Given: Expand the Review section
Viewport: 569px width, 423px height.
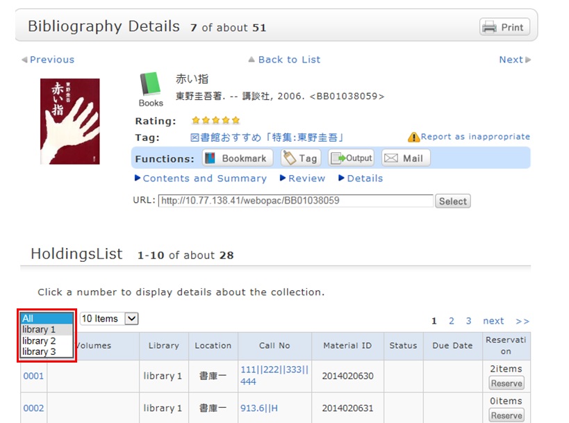Looking at the screenshot, I should tap(306, 179).
